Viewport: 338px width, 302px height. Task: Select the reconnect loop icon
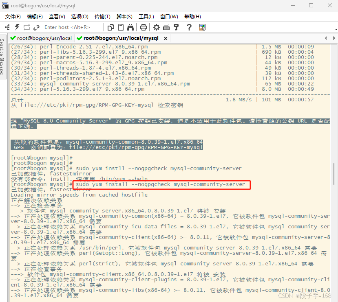pos(27,27)
